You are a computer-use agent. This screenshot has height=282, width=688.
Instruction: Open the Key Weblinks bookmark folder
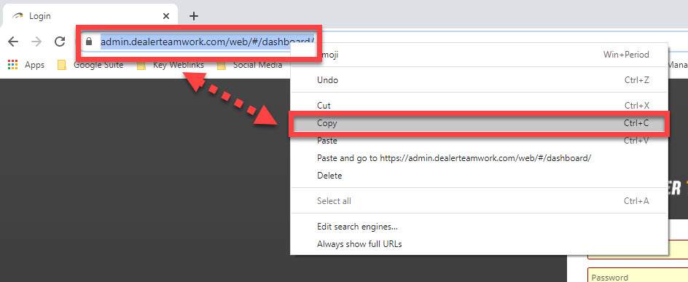click(171, 65)
